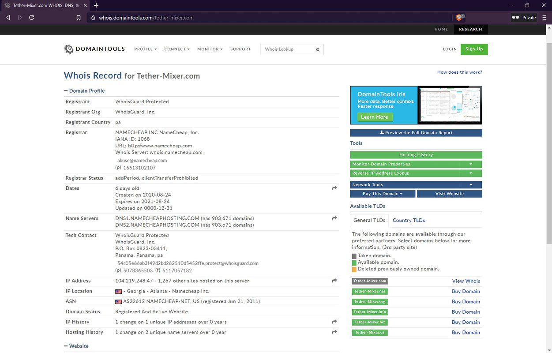Open share arrow in Dates row
Viewport: 552px width, 353px height.
[334, 188]
